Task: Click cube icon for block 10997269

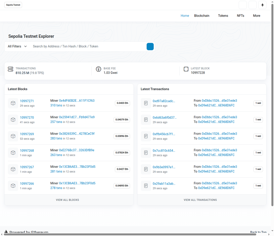Action: 13,136
